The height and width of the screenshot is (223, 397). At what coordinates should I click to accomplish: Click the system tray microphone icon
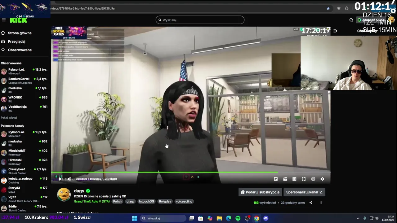pyautogui.click(x=365, y=218)
